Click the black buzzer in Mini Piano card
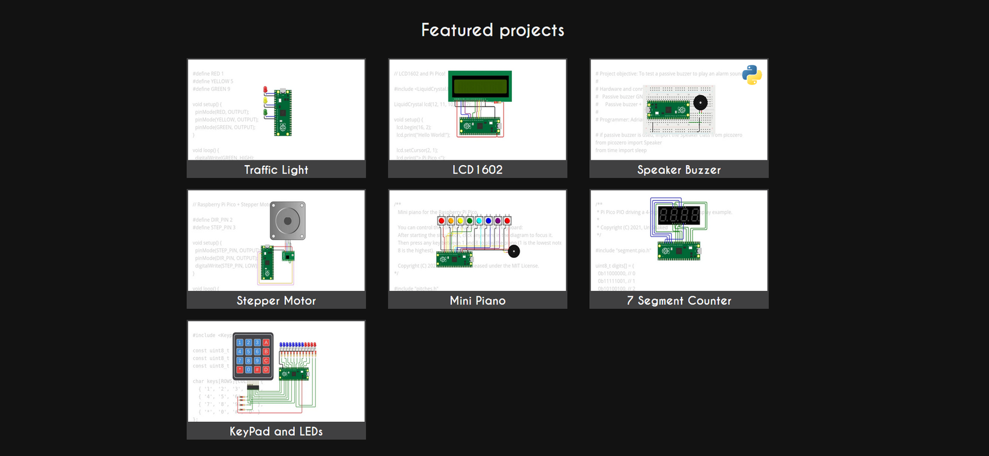The width and height of the screenshot is (989, 456). pos(514,251)
